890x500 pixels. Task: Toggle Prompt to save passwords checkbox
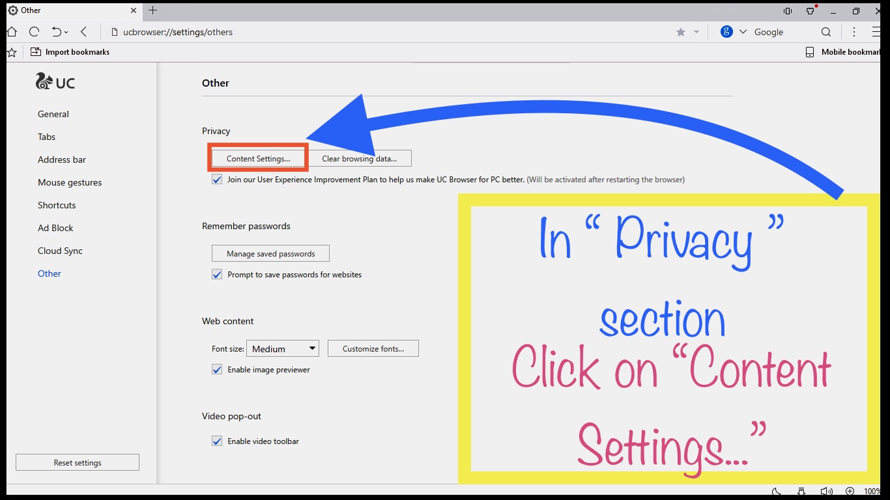217,274
